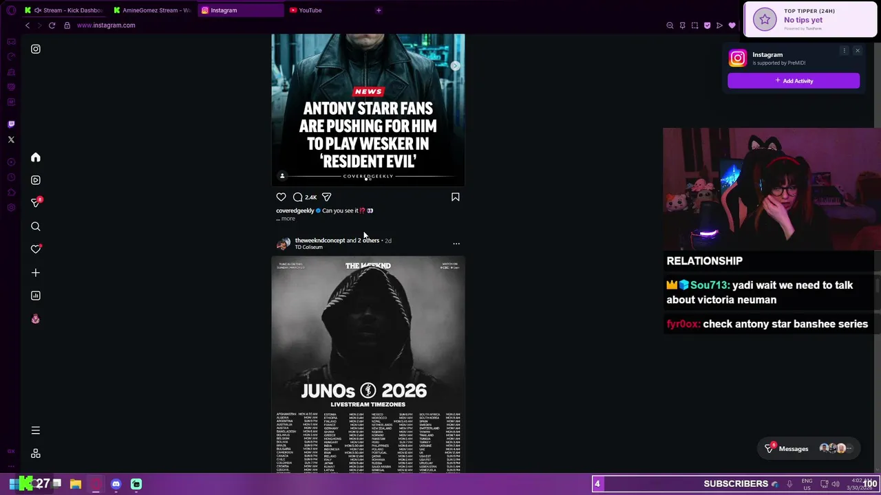Open profile avatar in sidebar

(x=36, y=319)
